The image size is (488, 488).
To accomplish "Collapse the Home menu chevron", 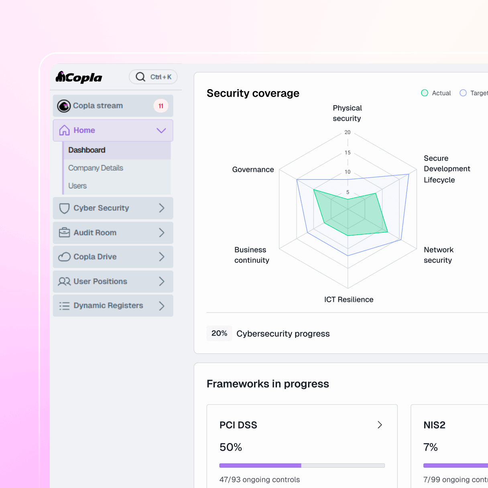I will click(x=161, y=130).
